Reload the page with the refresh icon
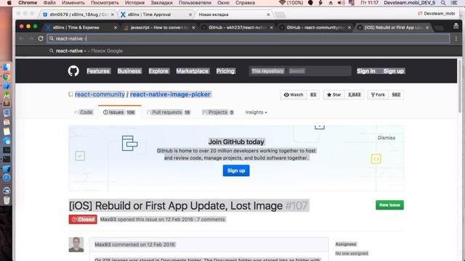This screenshot has width=465, height=261. (x=41, y=38)
